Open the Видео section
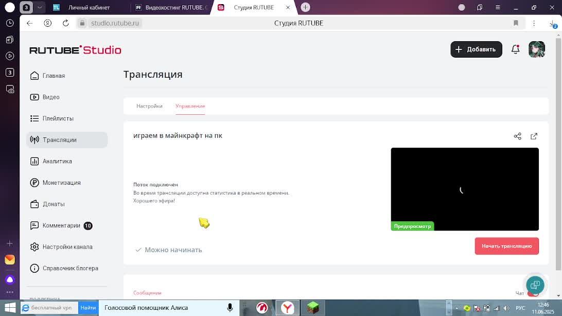The height and width of the screenshot is (316, 562). coord(45,97)
